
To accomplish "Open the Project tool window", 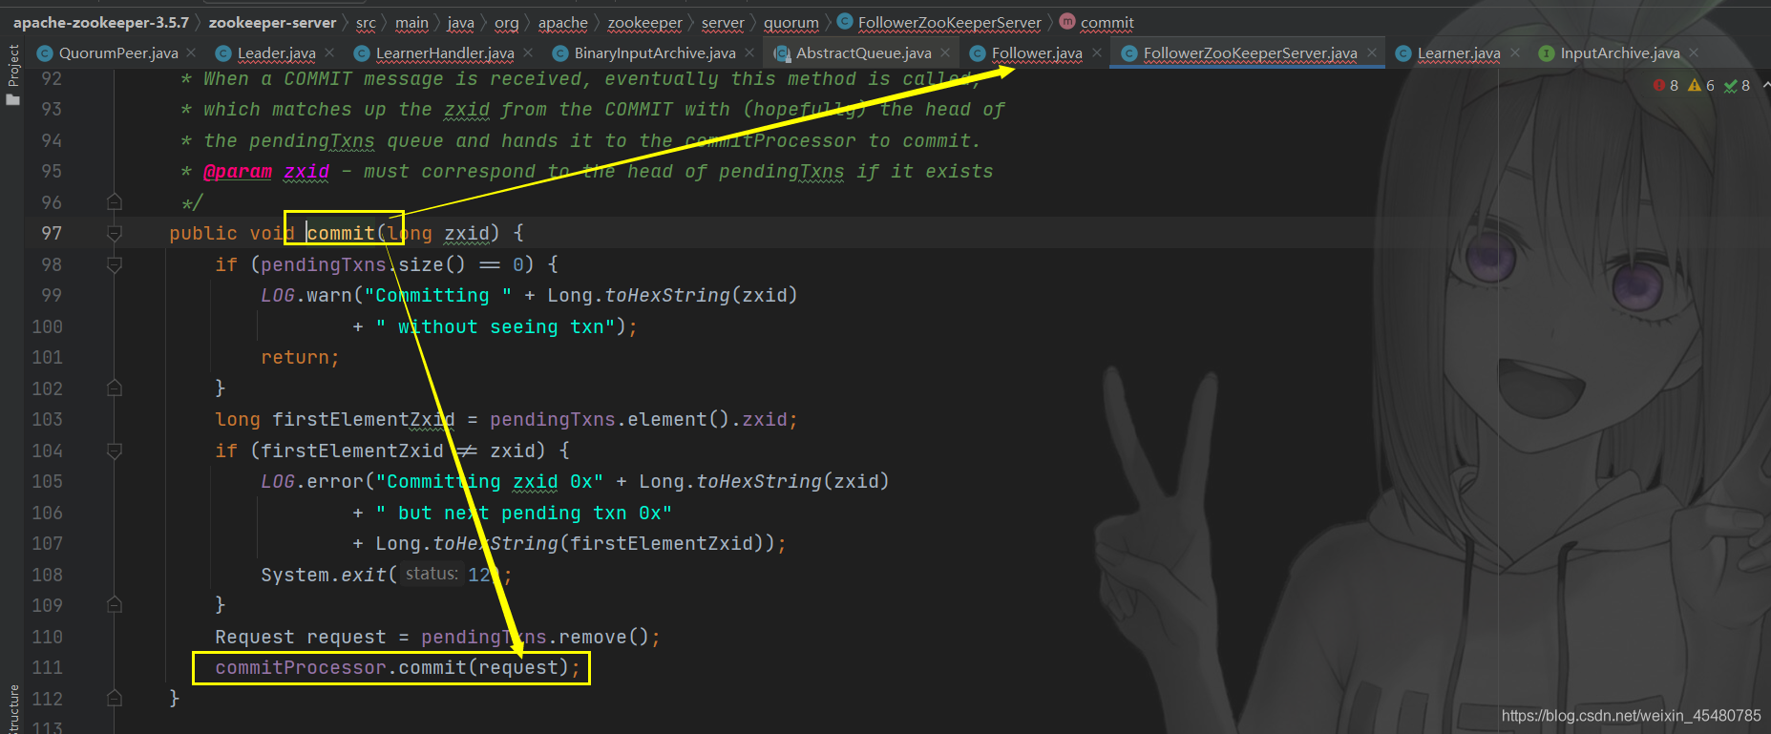I will point(13,74).
